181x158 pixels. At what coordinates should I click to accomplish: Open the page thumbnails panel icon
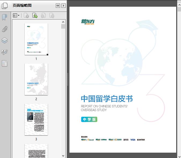pos(5,6)
